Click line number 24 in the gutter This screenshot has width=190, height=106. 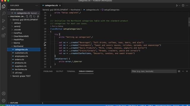(45, 42)
